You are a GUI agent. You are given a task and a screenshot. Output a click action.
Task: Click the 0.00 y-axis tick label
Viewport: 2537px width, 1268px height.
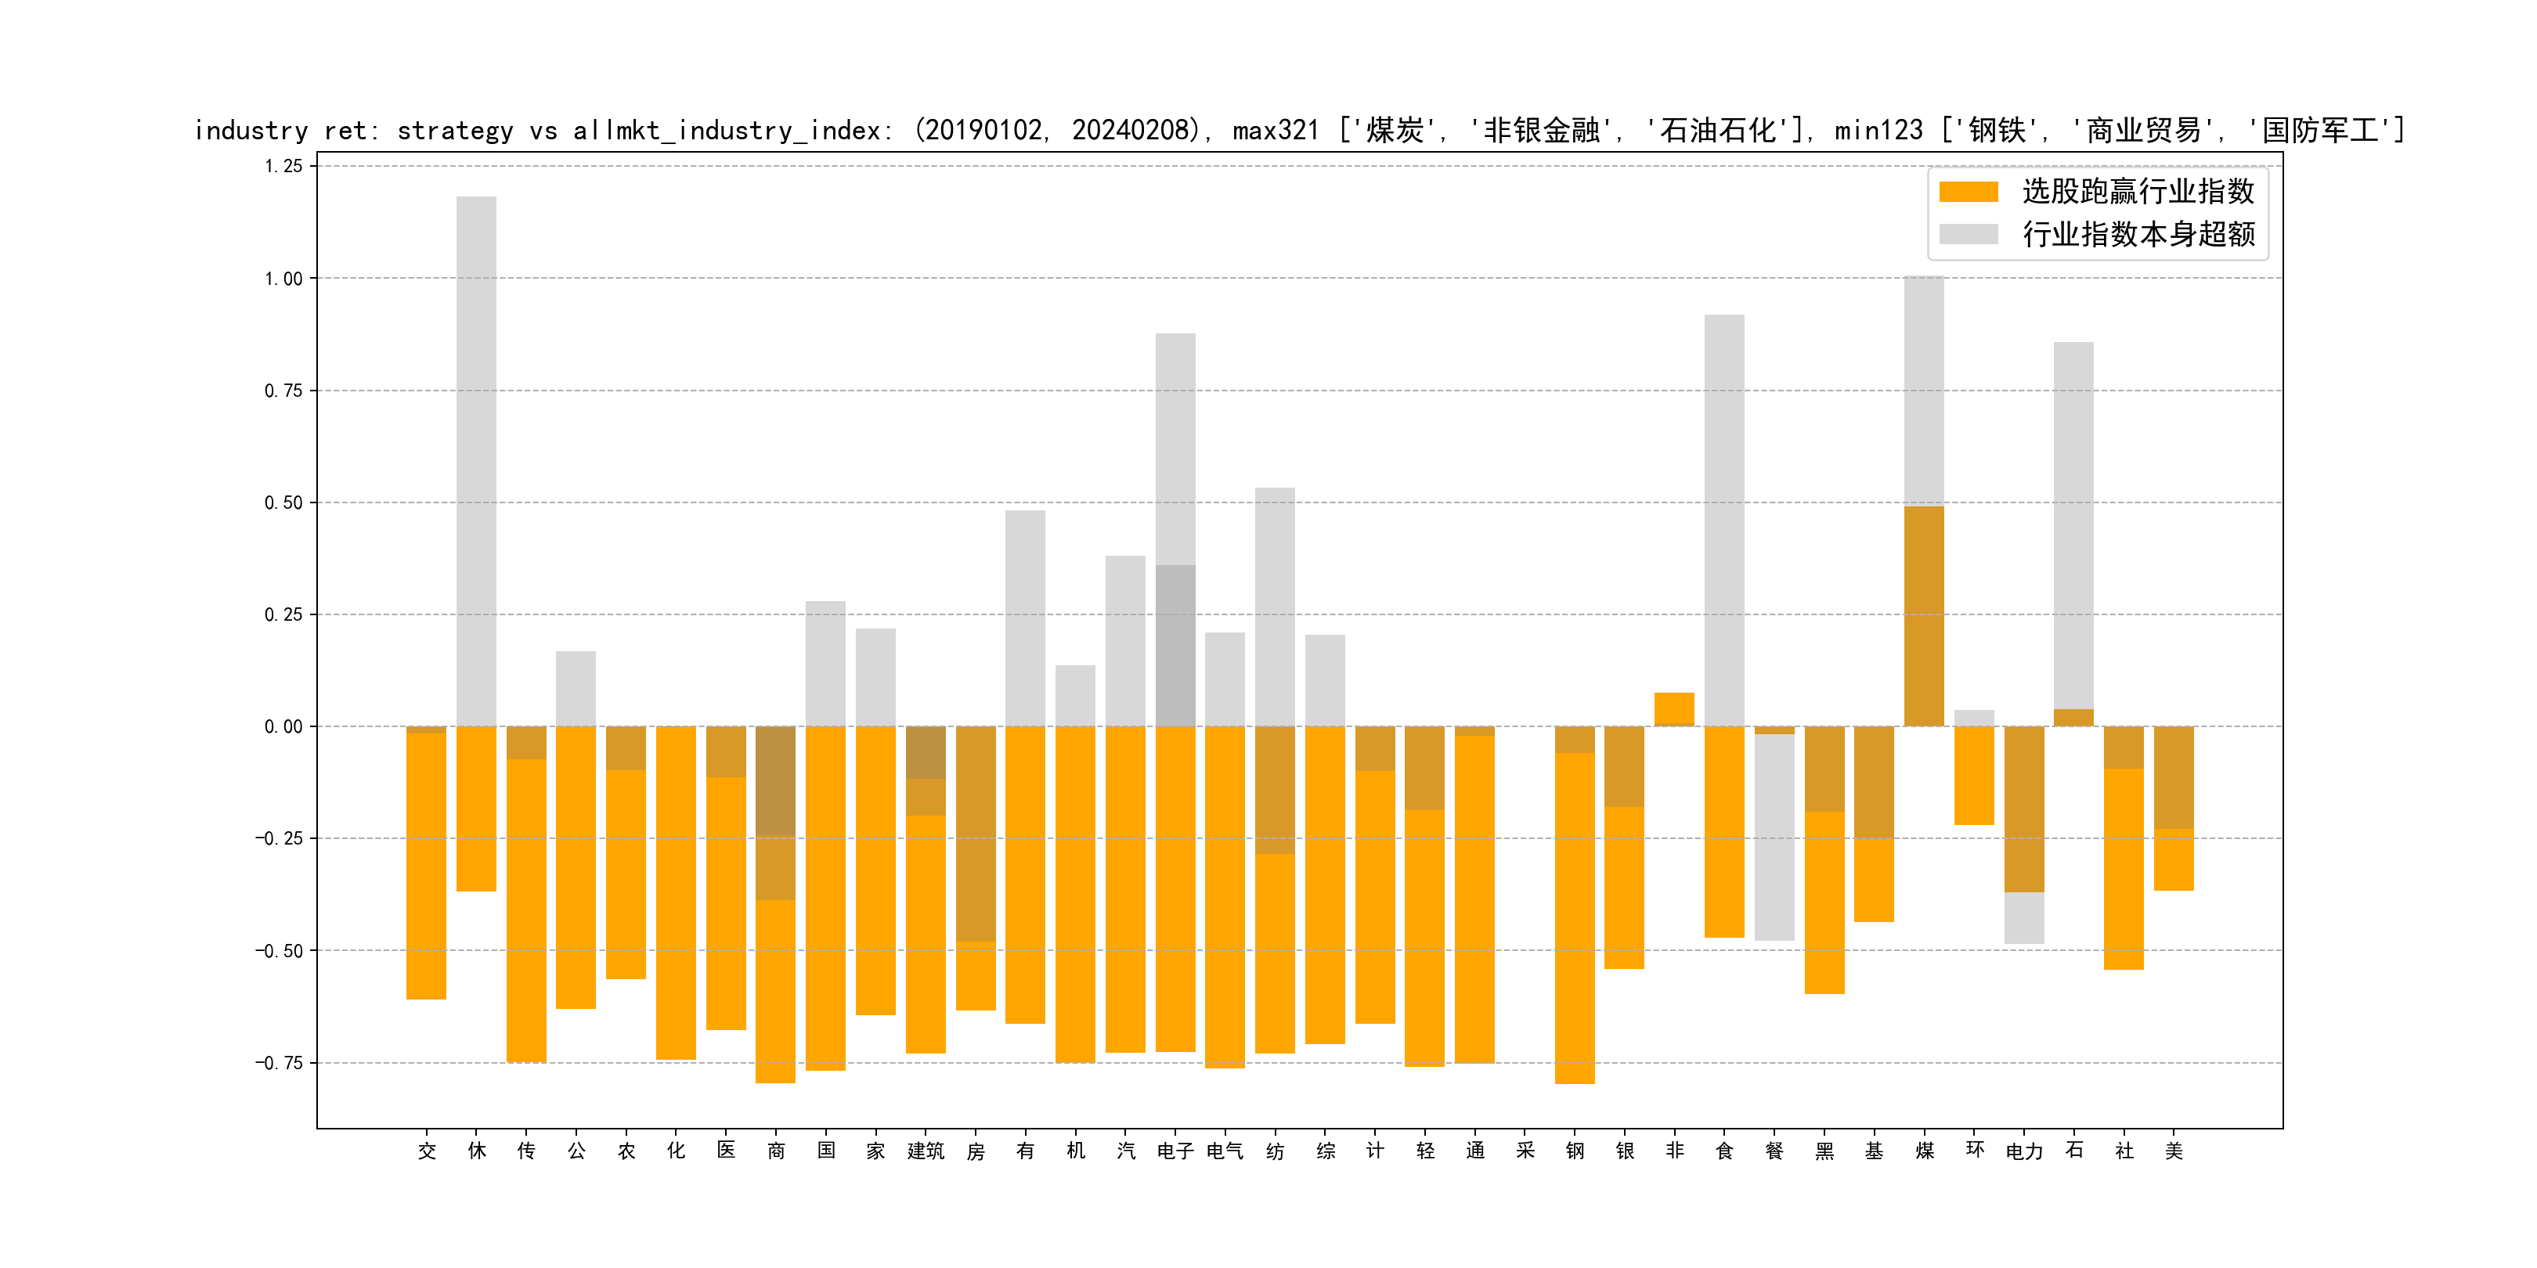click(283, 726)
